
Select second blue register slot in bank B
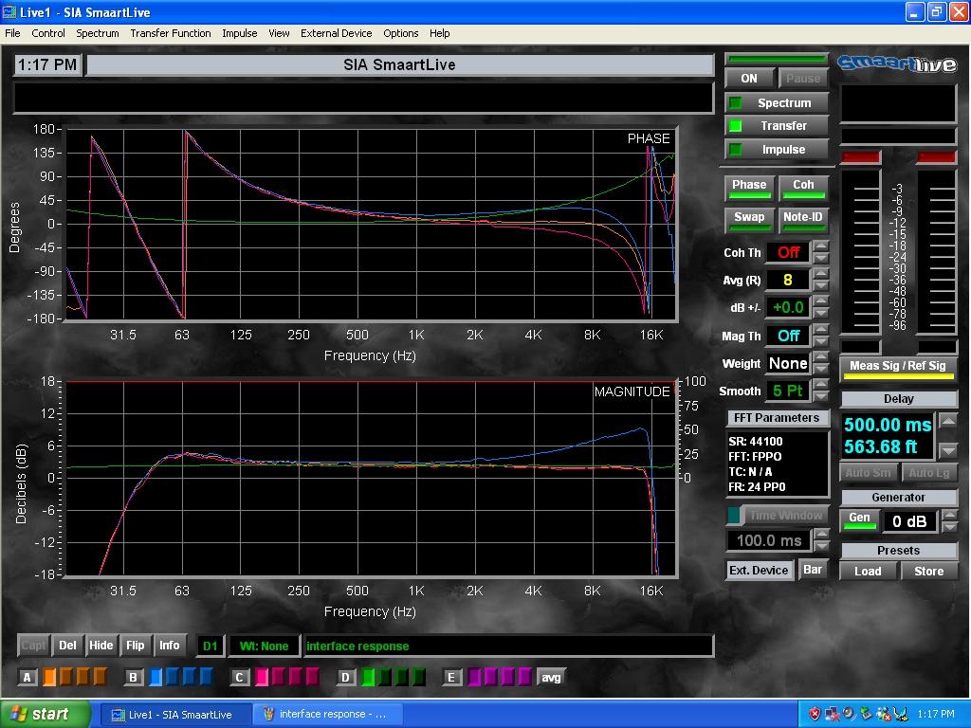click(173, 677)
